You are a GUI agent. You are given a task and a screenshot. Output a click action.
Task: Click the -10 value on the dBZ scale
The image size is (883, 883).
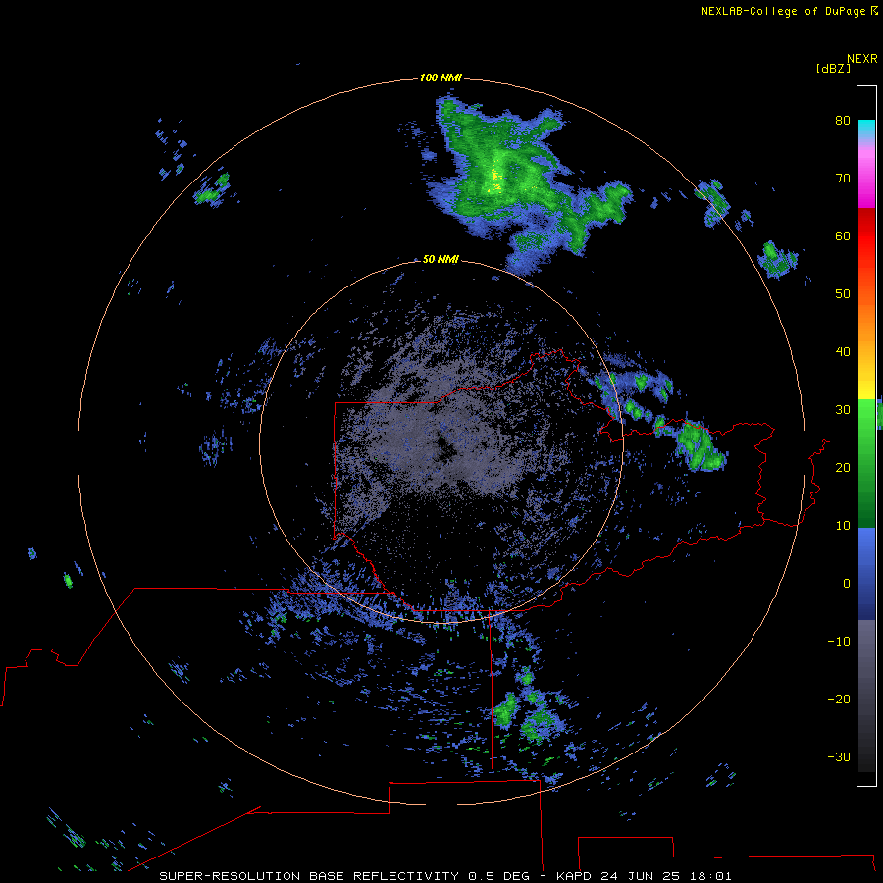(839, 642)
